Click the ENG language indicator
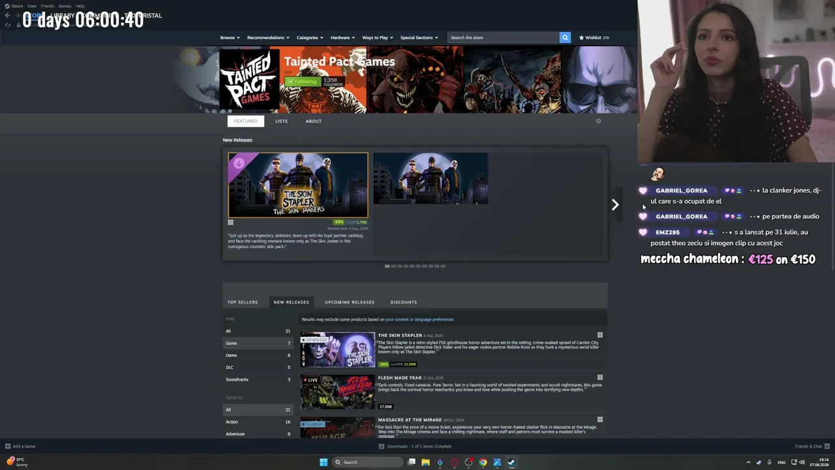Viewport: 835px width, 470px height. (x=782, y=462)
